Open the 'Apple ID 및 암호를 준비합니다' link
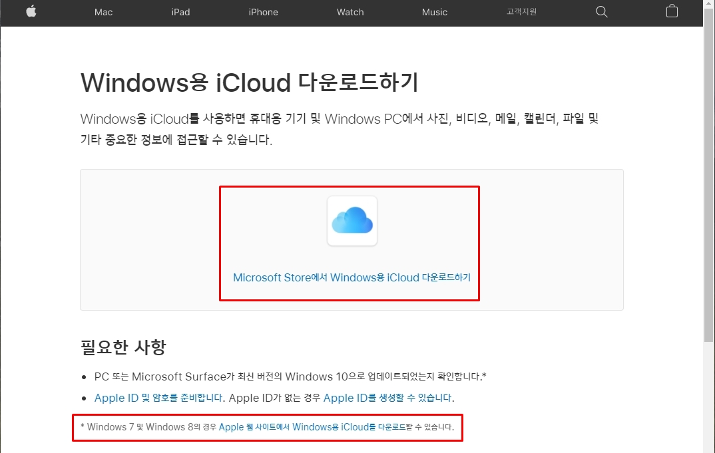Image resolution: width=715 pixels, height=453 pixels. click(x=158, y=398)
